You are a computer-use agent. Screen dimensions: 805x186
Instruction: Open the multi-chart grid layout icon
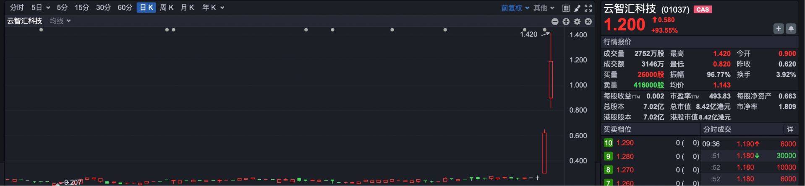(x=566, y=8)
